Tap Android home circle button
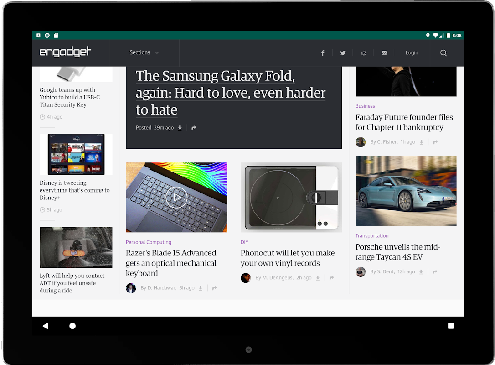495x365 pixels. pyautogui.click(x=72, y=326)
